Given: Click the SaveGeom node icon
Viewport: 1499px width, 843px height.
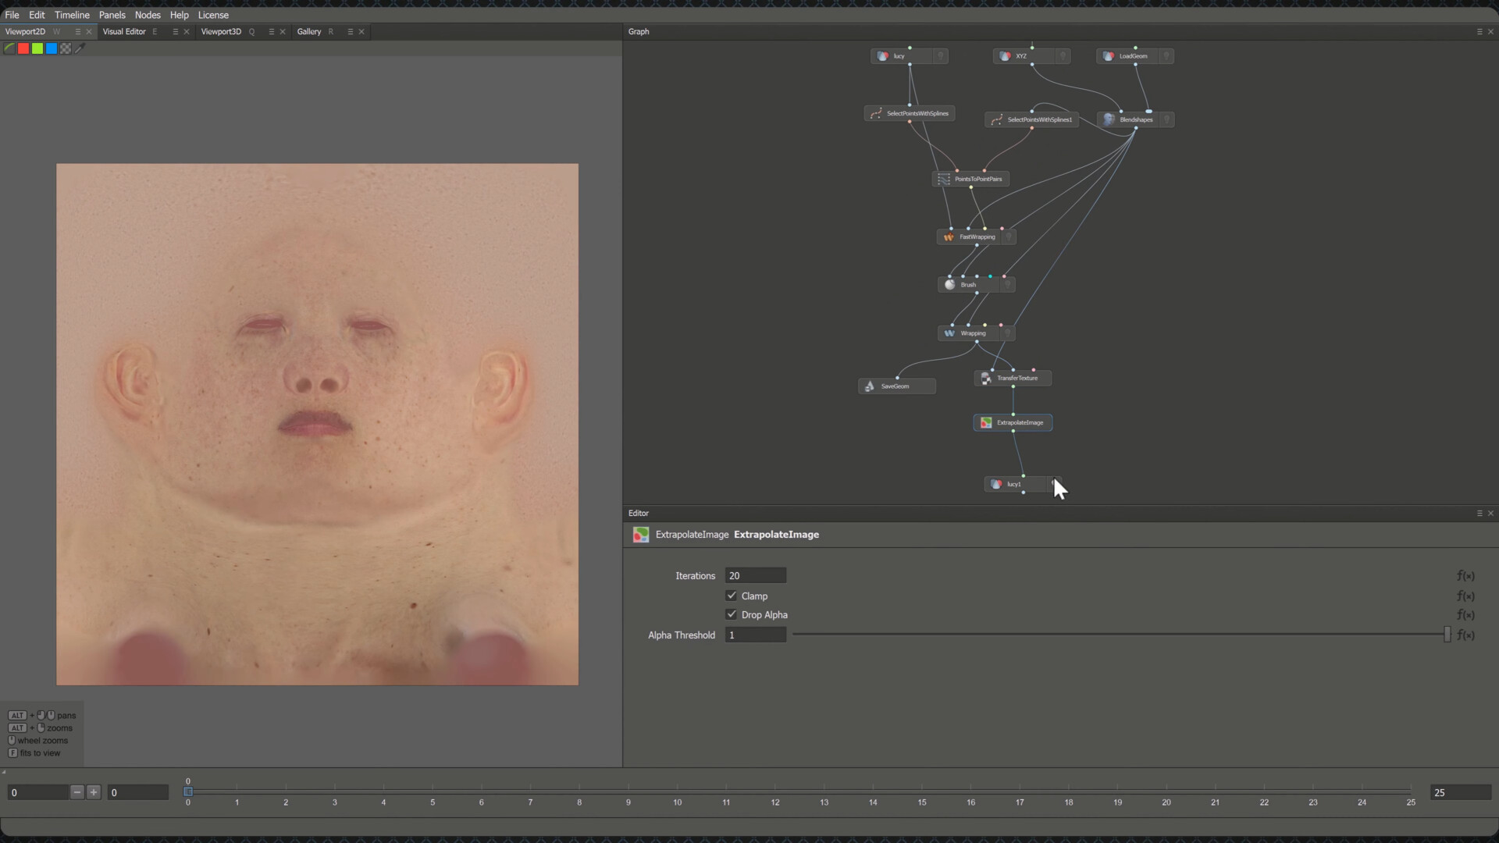Looking at the screenshot, I should point(868,386).
